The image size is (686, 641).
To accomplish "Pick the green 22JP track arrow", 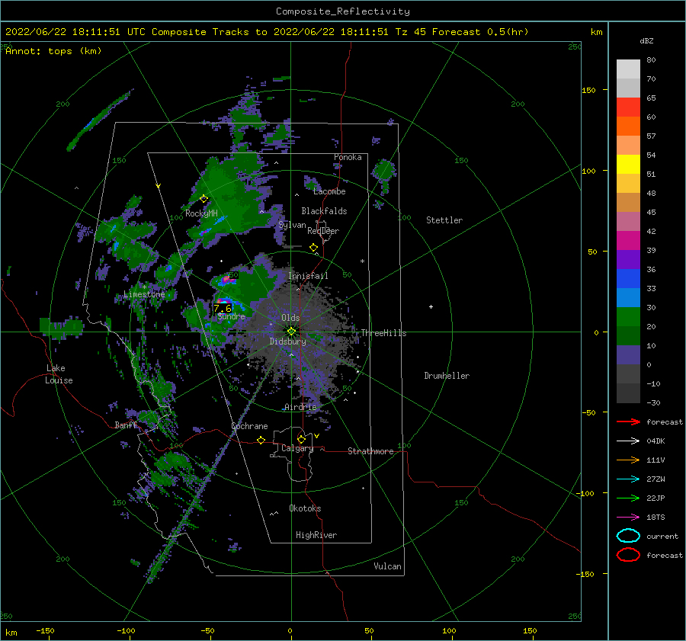I will [628, 498].
